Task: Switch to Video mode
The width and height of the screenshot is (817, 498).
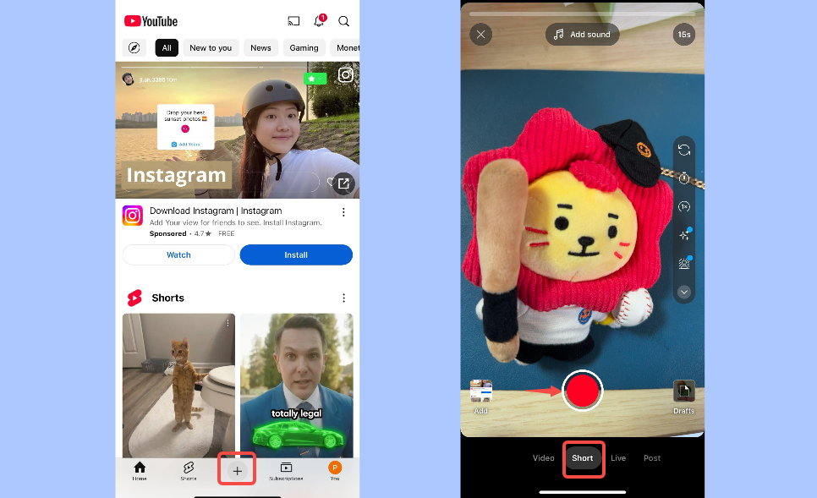Action: click(544, 458)
